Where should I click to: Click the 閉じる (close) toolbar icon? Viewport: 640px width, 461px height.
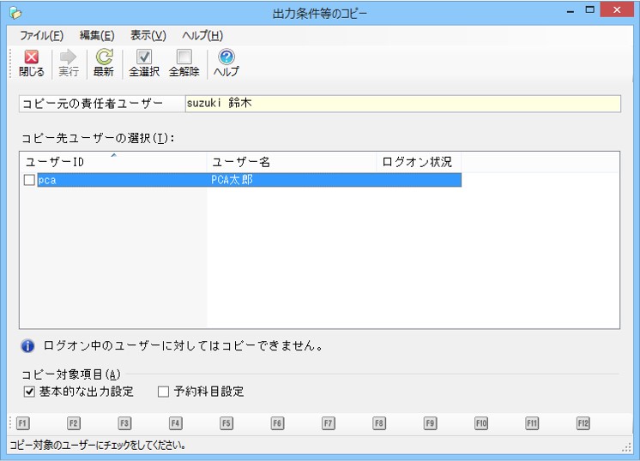pos(31,58)
